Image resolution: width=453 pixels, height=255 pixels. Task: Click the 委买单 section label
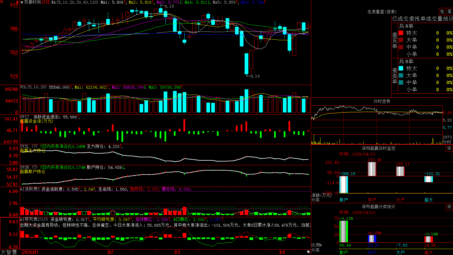395,40
